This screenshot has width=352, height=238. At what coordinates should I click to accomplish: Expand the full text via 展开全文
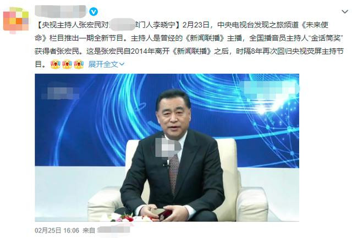103,65
